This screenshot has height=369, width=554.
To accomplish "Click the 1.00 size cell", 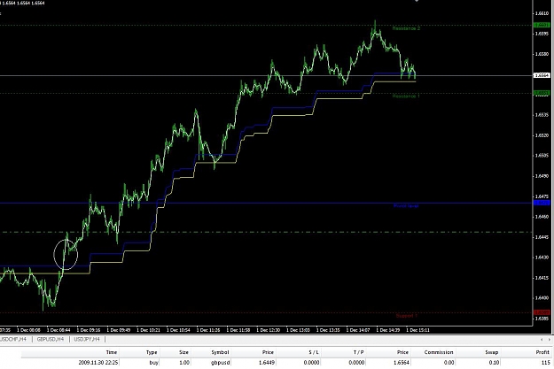I will click(184, 362).
